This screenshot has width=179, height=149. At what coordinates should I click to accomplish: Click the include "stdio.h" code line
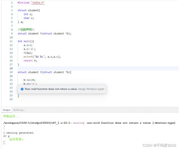(x=31, y=3)
